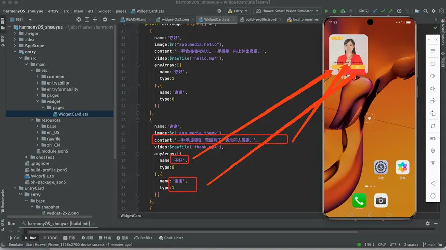
Task: Open Settings app on emulator screen
Action: click(381, 168)
